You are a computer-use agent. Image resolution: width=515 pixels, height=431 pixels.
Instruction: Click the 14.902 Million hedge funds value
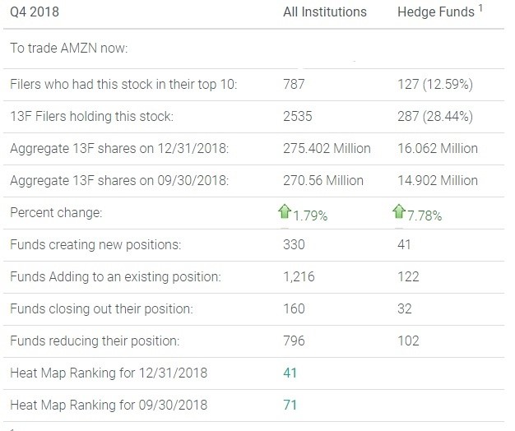(x=437, y=180)
